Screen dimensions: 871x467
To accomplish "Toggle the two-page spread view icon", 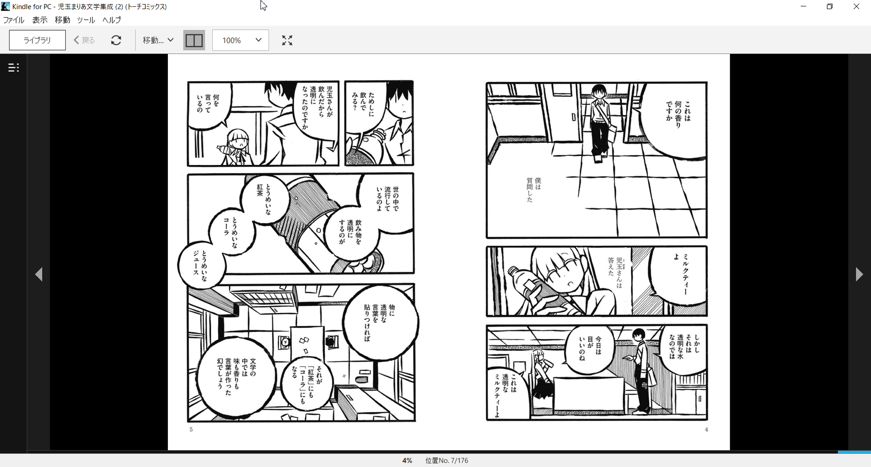I will click(x=194, y=40).
